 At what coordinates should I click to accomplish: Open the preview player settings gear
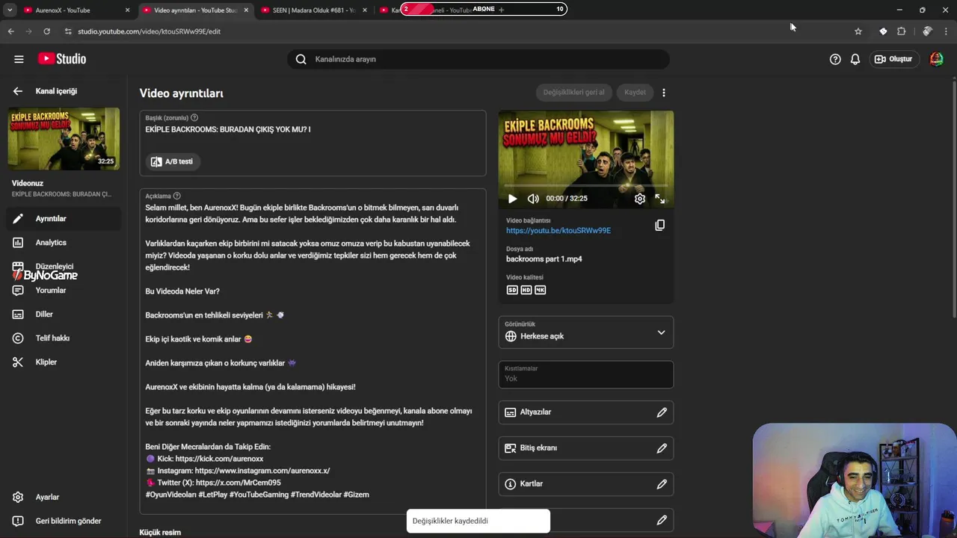click(x=640, y=199)
